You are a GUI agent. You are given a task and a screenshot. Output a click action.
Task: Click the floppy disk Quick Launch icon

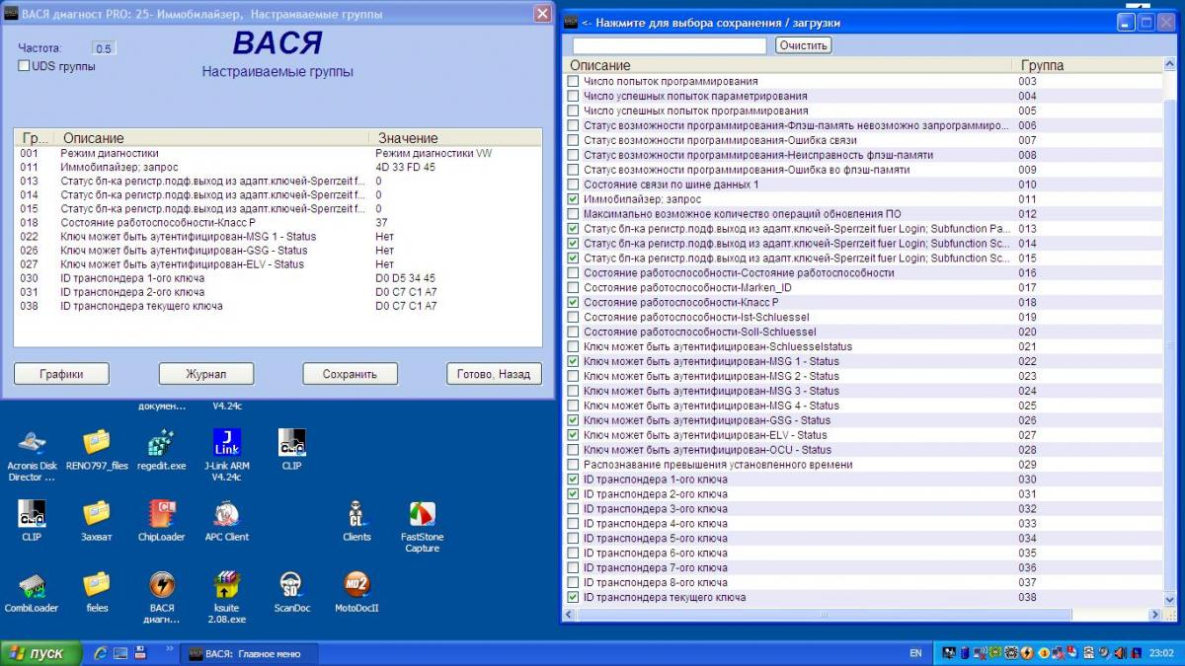coord(141,653)
